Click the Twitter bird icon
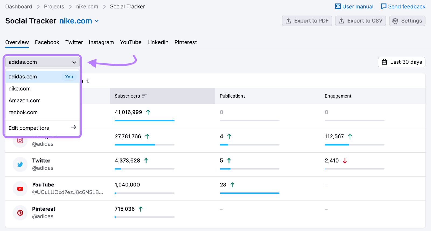The height and width of the screenshot is (231, 431). pyautogui.click(x=20, y=165)
